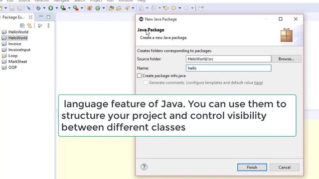Check Create package-info.java checkbox

139,76
